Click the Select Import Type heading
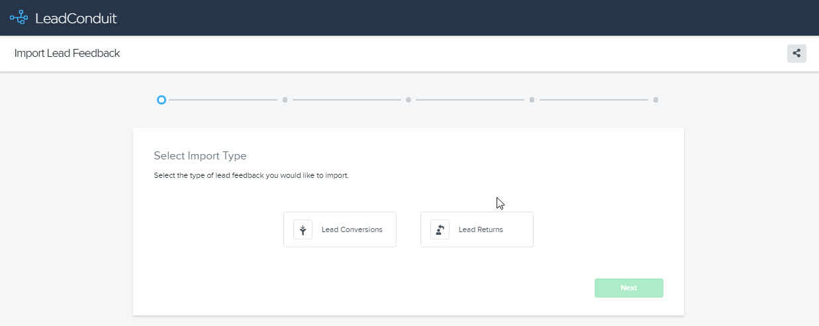The height and width of the screenshot is (326, 819). 200,156
